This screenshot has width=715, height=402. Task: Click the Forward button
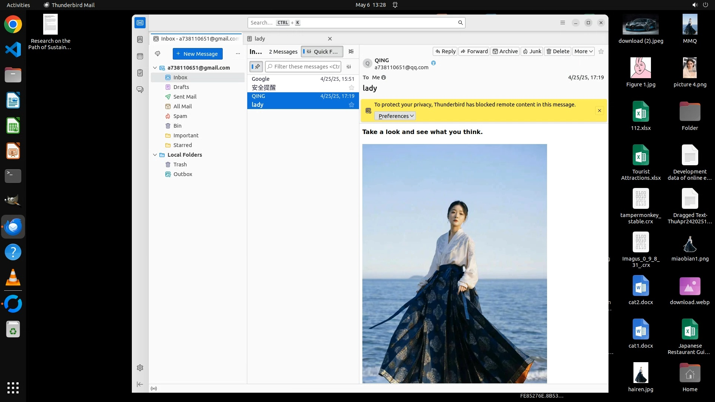[x=474, y=51]
